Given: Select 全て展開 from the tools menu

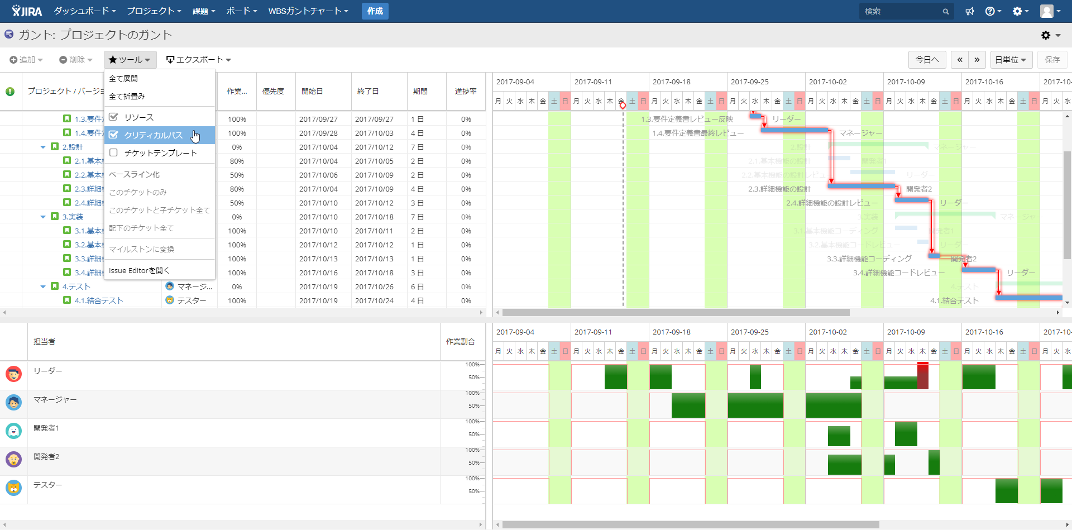Looking at the screenshot, I should (x=123, y=79).
